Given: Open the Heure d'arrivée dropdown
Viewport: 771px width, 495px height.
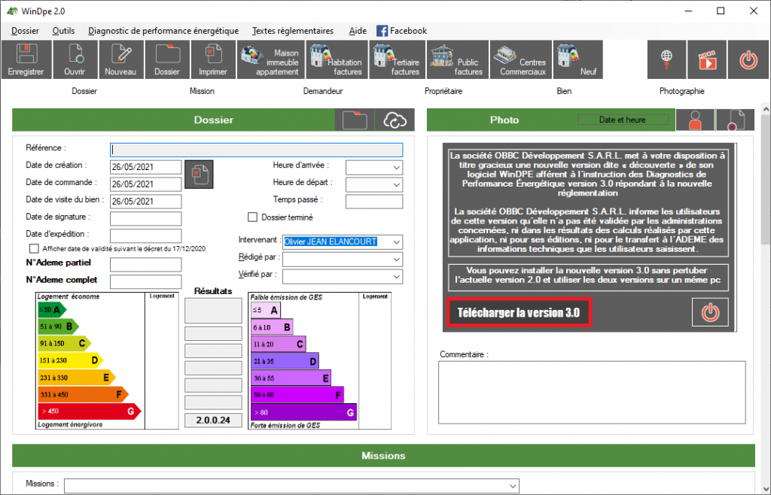Looking at the screenshot, I should click(x=396, y=168).
